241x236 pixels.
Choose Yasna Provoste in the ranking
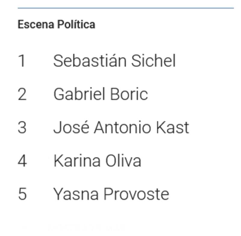click(x=111, y=194)
